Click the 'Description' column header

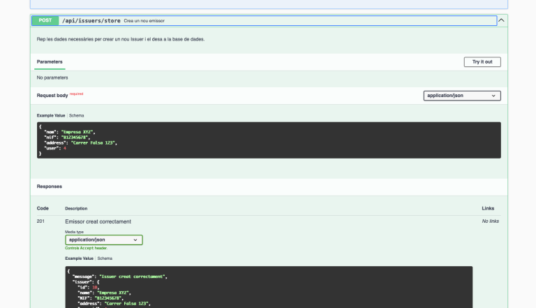click(76, 208)
